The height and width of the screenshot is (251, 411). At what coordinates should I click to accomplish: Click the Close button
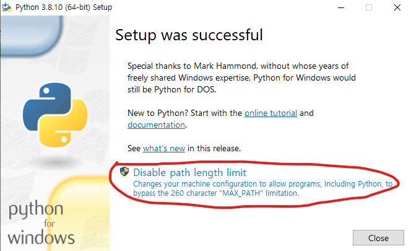378,238
